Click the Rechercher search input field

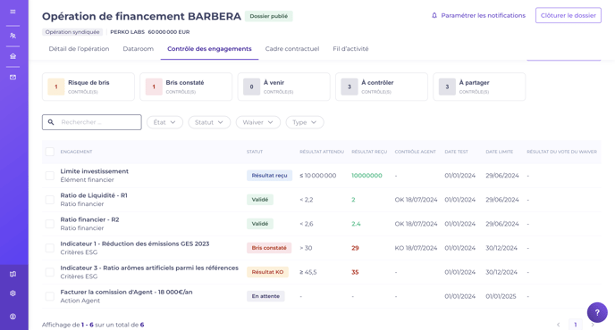point(92,122)
